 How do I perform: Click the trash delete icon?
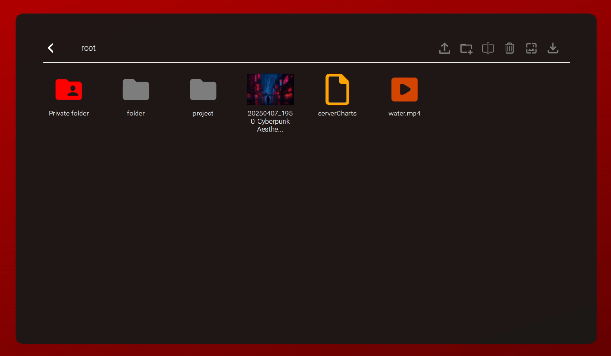click(510, 48)
